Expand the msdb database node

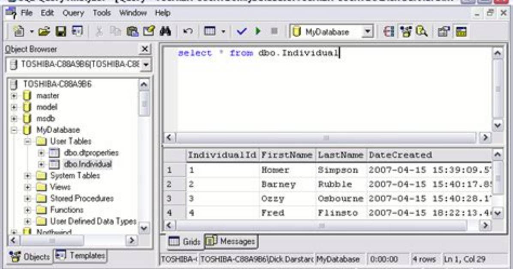(14, 119)
